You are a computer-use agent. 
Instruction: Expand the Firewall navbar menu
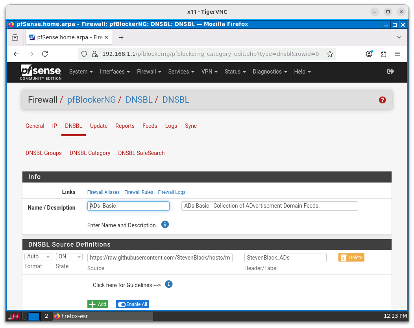click(149, 72)
